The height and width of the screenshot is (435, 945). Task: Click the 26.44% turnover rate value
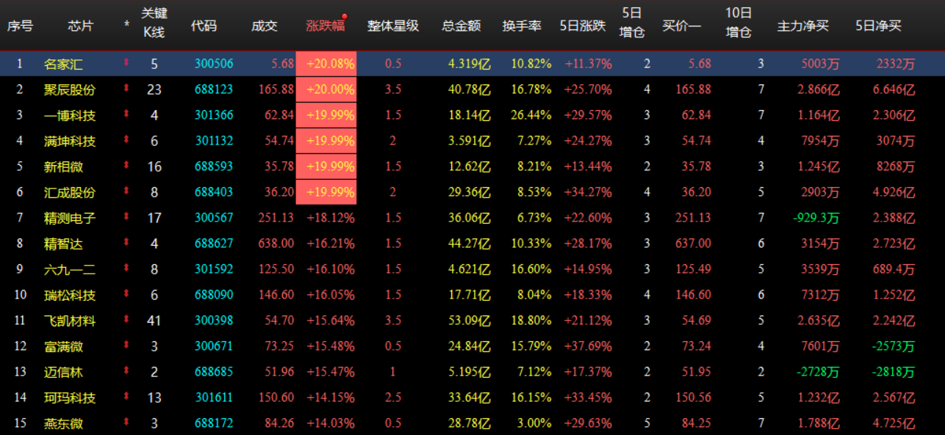[531, 115]
